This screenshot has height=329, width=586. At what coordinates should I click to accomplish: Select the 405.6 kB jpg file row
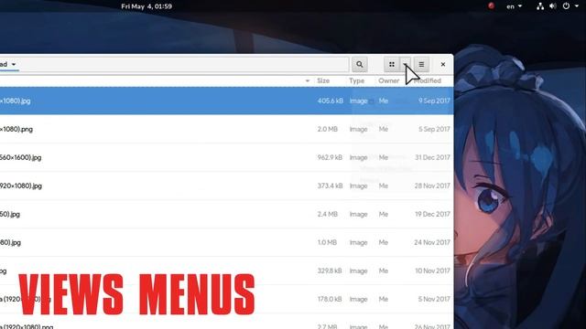tap(226, 101)
